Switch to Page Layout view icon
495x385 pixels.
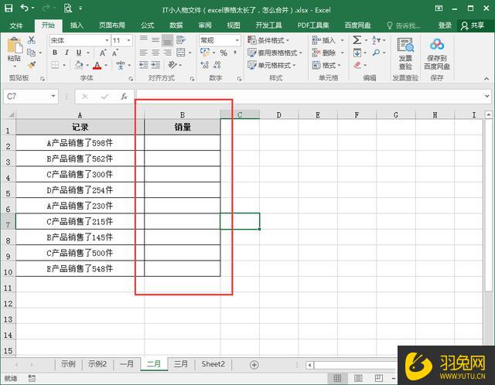pos(358,378)
